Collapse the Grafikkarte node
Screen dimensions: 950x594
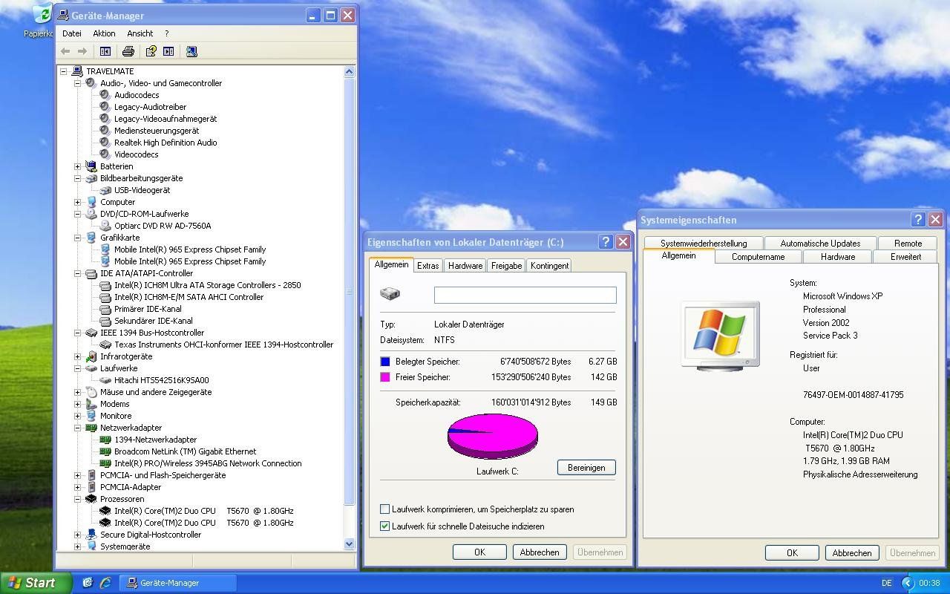pyautogui.click(x=77, y=238)
